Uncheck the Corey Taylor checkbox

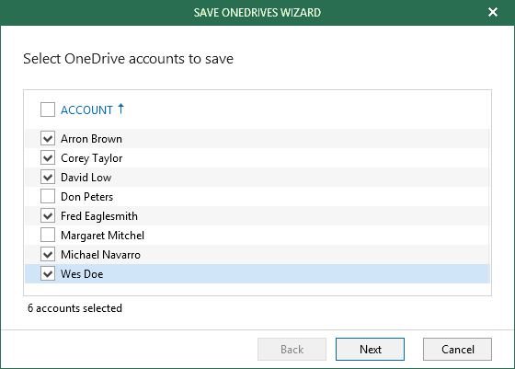click(48, 157)
